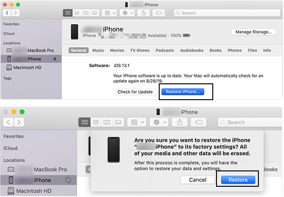The height and width of the screenshot is (197, 284).
Task: Select list view in upper window toolbar
Action: point(76,13)
